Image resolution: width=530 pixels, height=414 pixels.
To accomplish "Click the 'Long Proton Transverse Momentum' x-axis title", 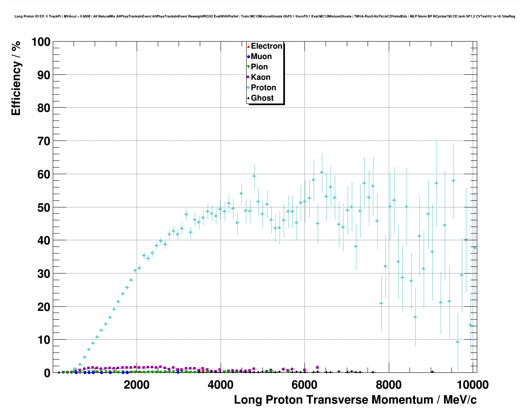I will click(355, 400).
